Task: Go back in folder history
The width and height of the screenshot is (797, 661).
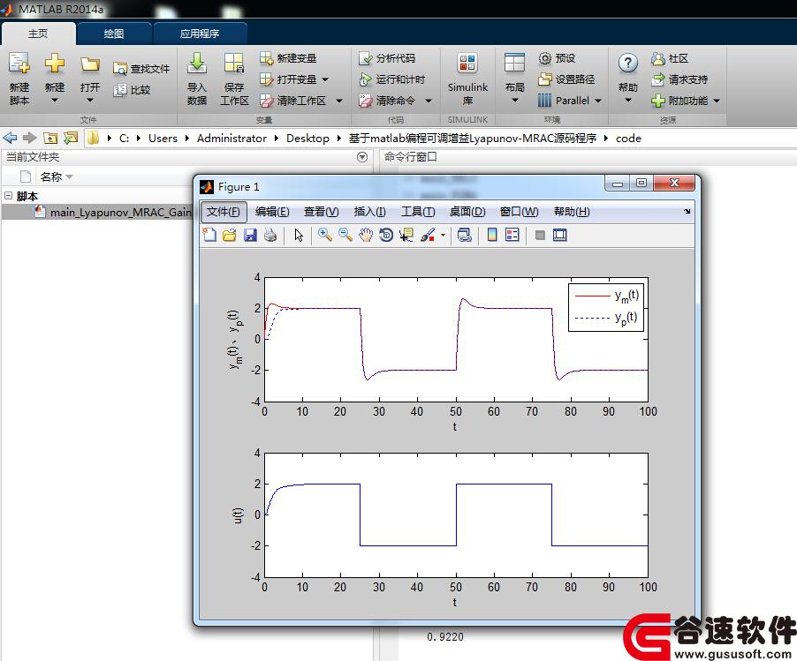Action: (10, 138)
